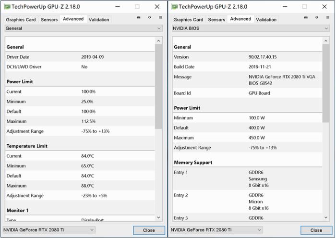The height and width of the screenshot is (238, 336).
Task: Click Close button in left GPU-Z window
Action: coord(149,230)
